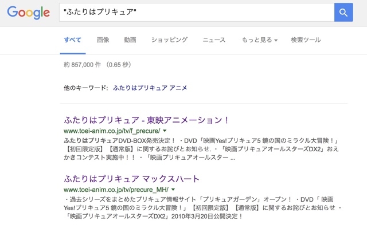
Task: Switch to the 画像 tab
Action: 103,40
